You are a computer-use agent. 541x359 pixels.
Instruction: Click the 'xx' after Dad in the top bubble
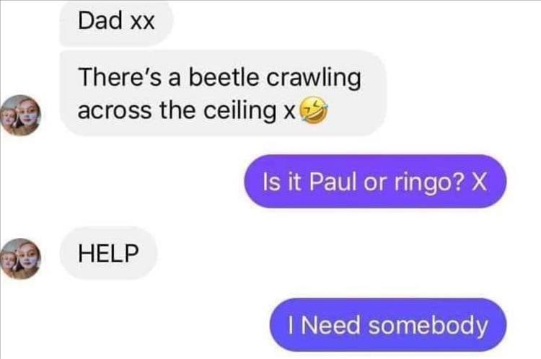coord(142,23)
